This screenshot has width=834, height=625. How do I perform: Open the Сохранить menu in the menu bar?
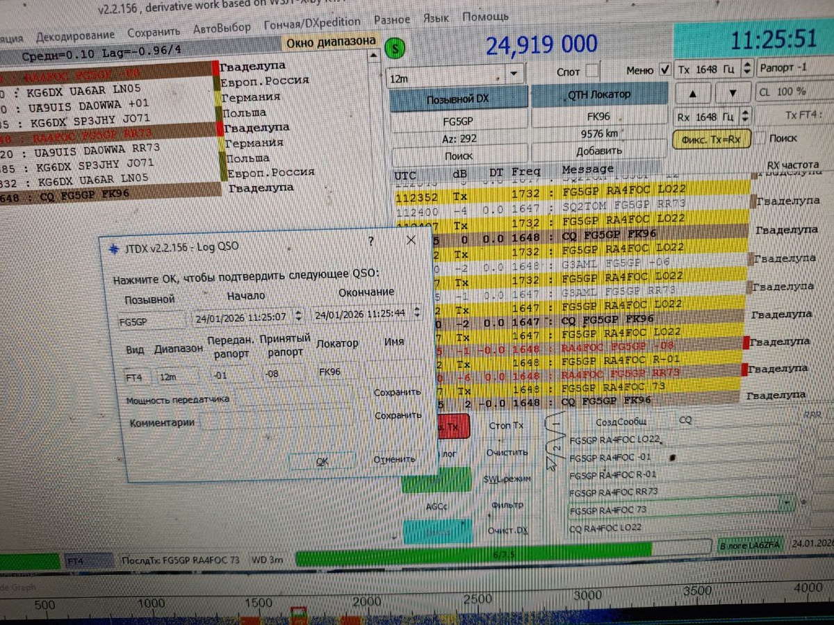coord(153,31)
